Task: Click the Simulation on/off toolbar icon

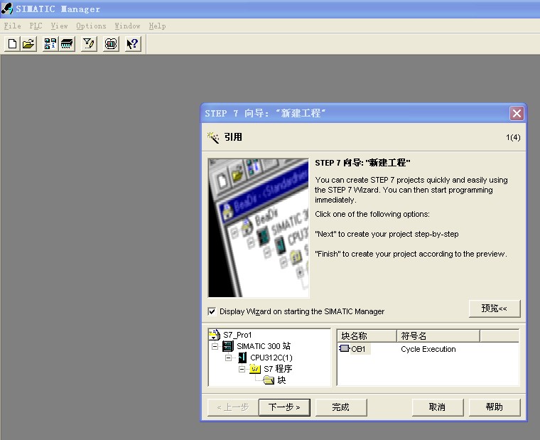Action: [111, 44]
